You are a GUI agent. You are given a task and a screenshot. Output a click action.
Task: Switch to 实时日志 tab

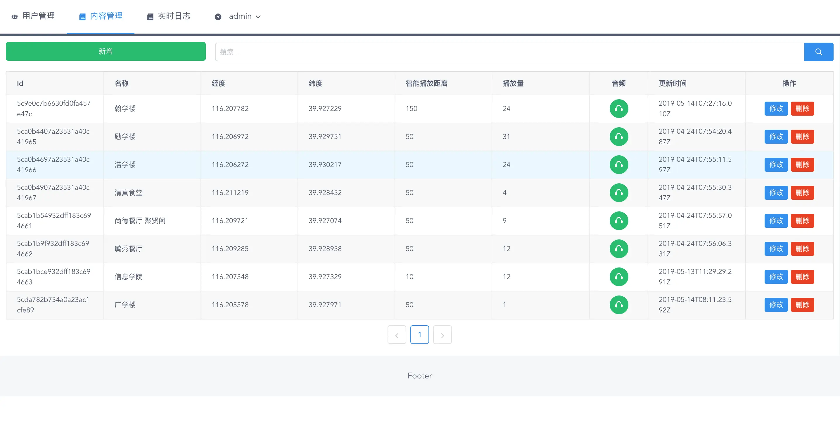(168, 16)
